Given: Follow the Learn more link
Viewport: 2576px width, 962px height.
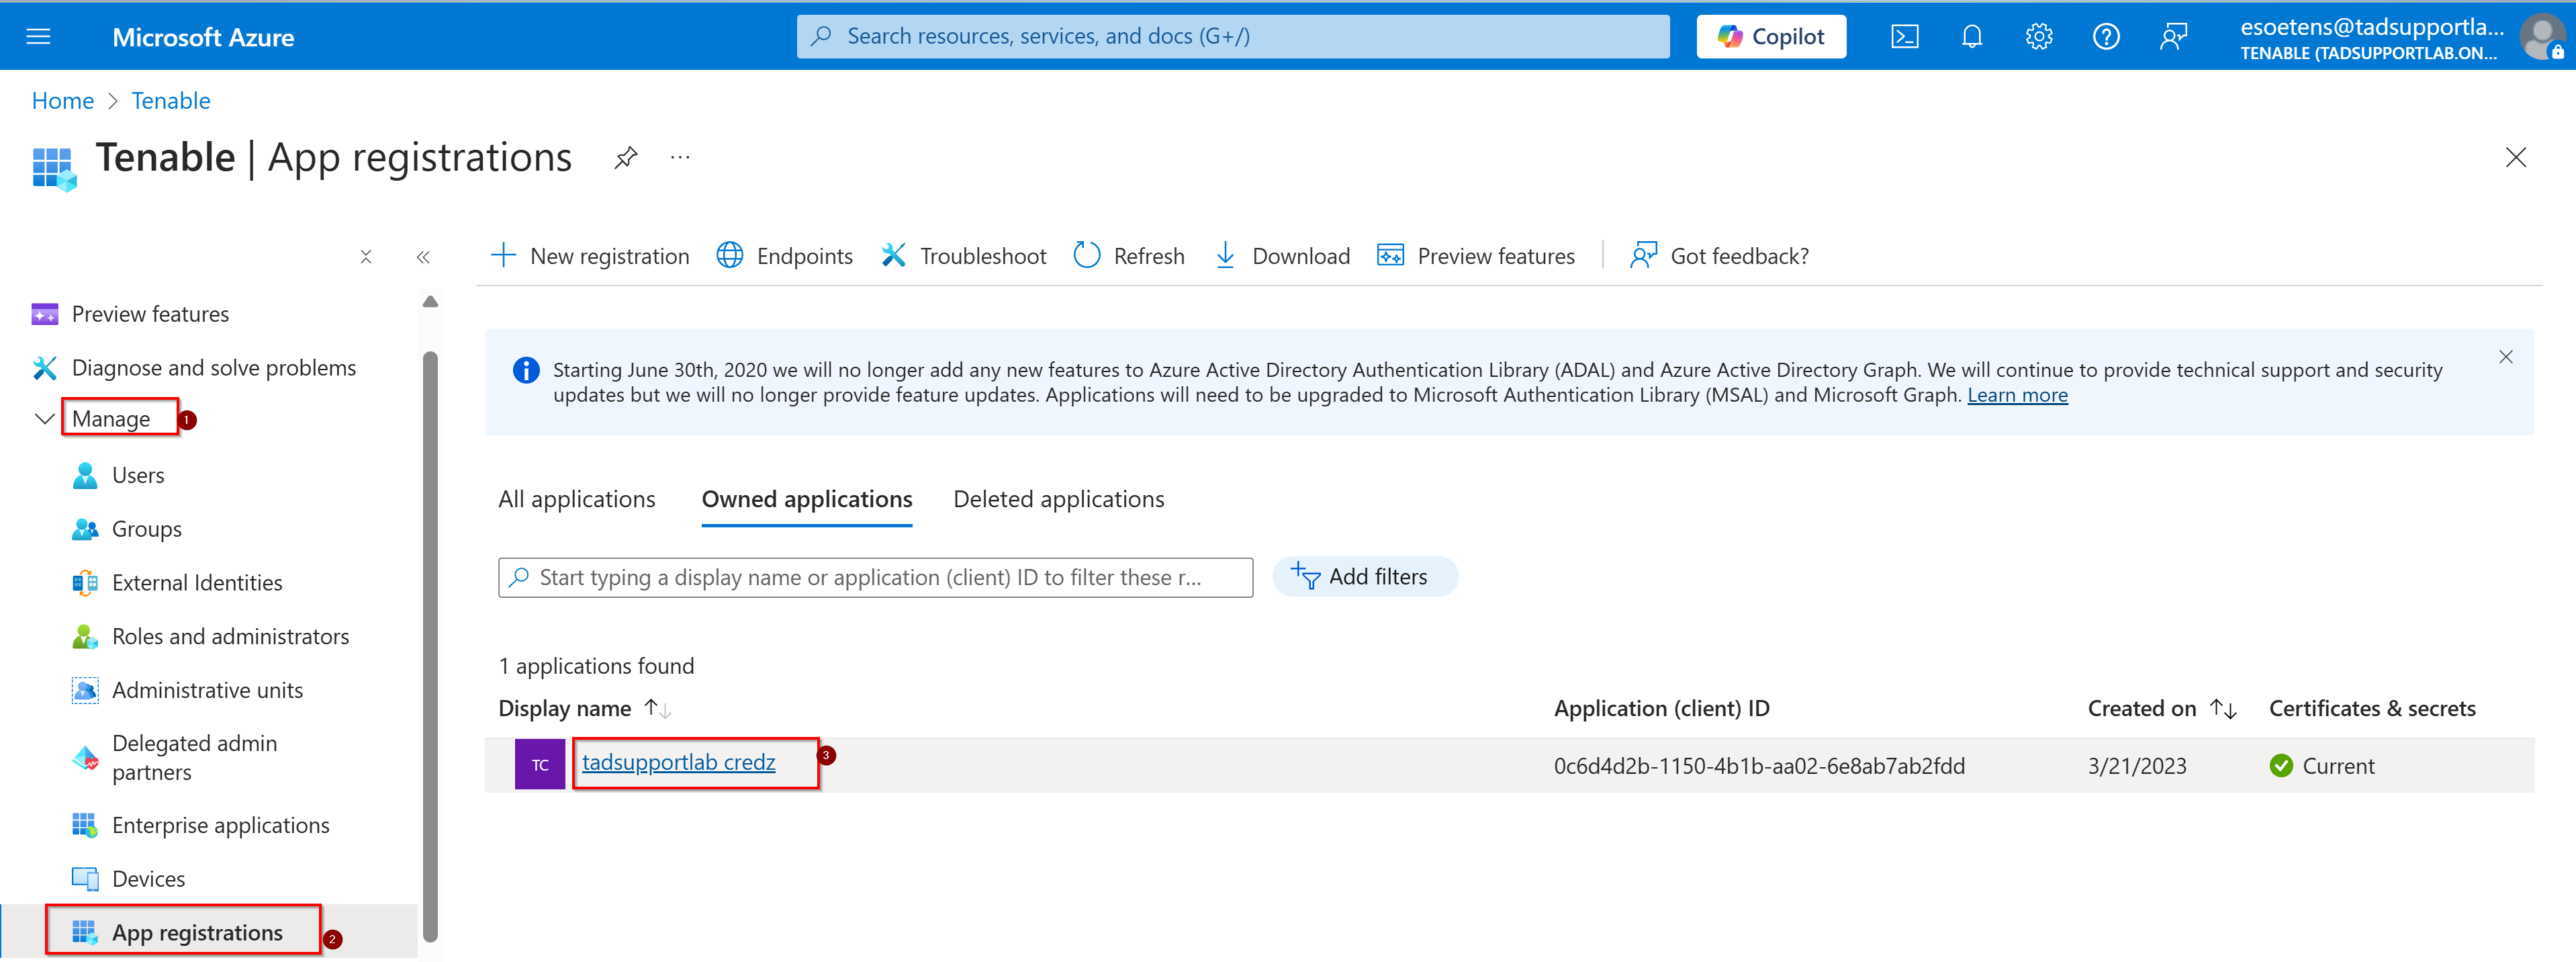Looking at the screenshot, I should (2017, 395).
